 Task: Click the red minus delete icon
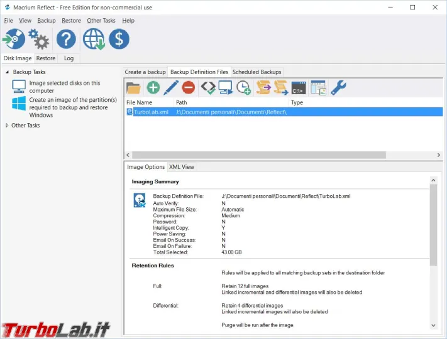point(188,88)
